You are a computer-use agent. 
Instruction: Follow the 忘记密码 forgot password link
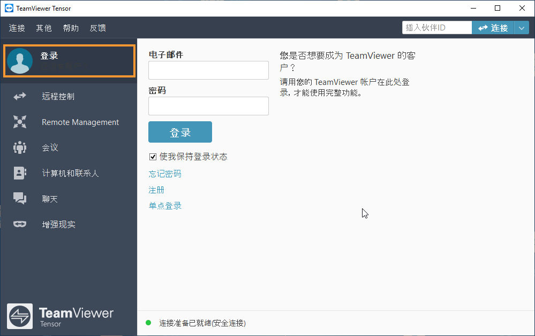pos(165,174)
